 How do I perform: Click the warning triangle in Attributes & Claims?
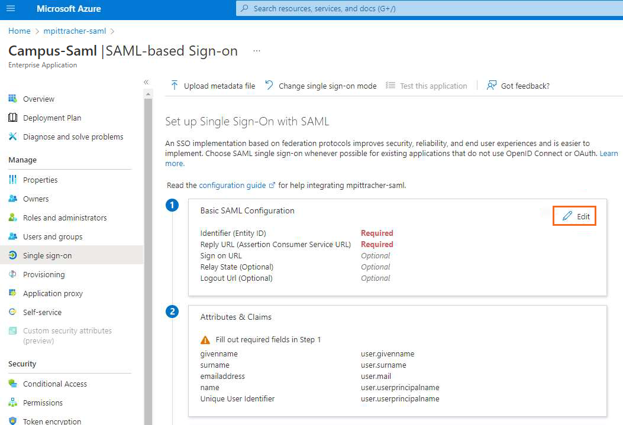click(x=205, y=340)
